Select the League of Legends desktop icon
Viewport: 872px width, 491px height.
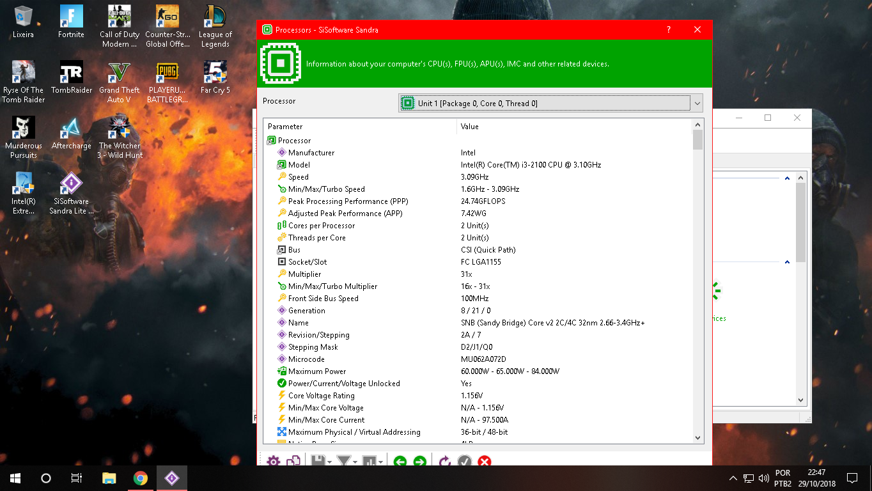click(x=215, y=27)
